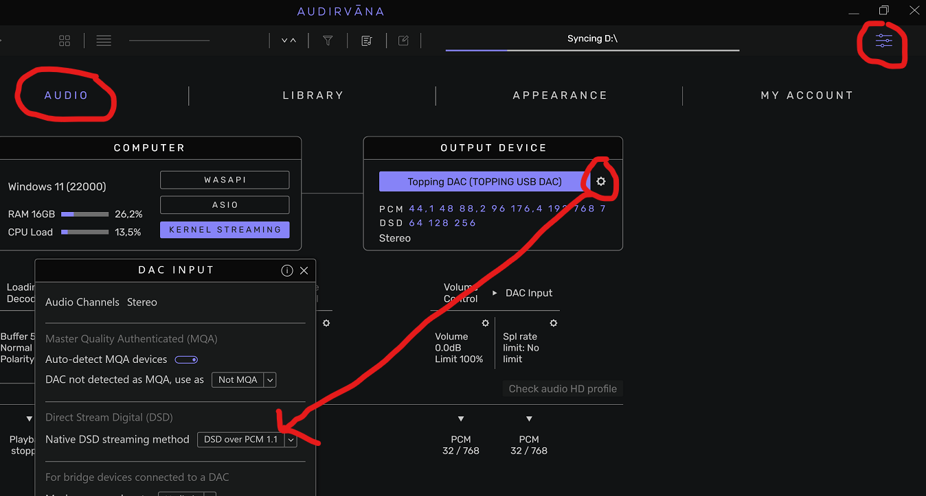
Task: Switch to list view layout
Action: 104,41
